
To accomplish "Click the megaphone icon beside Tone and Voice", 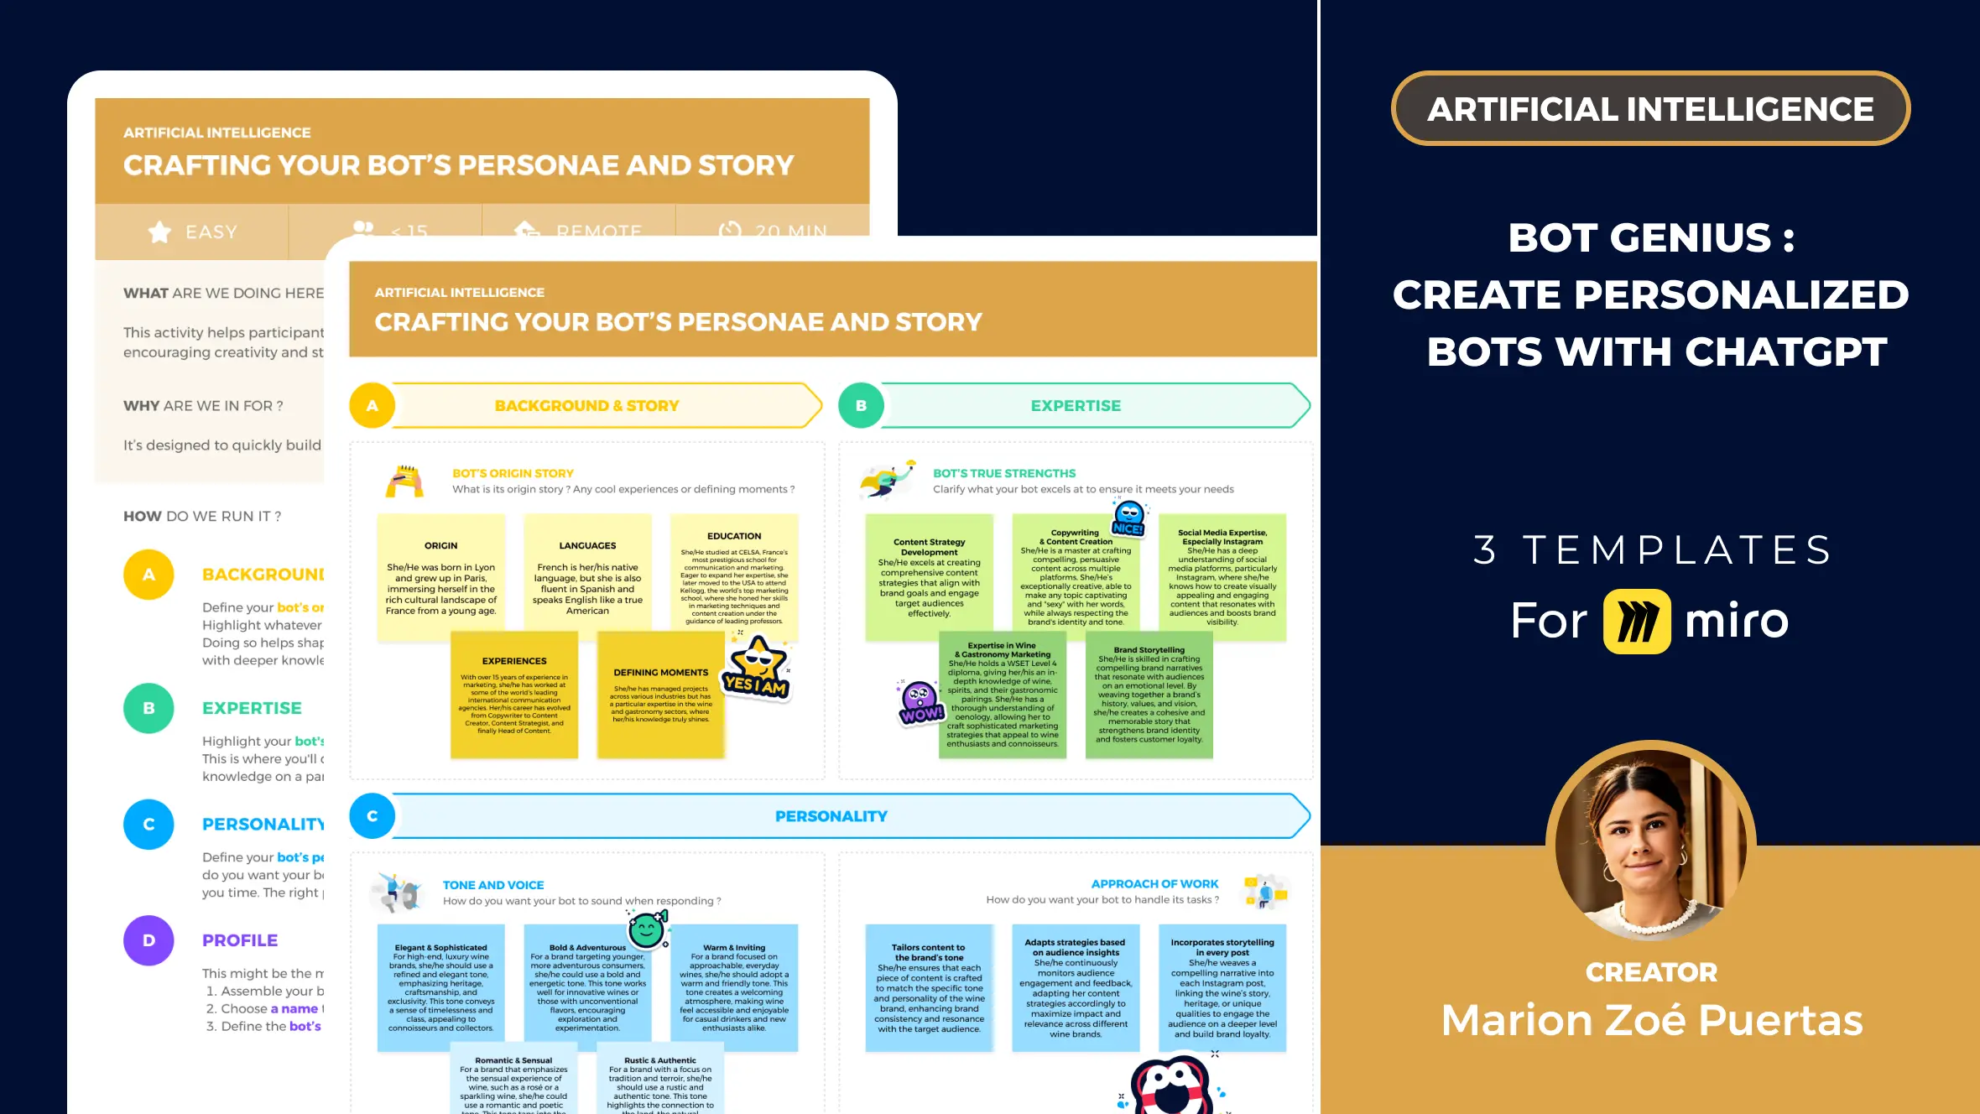I will (399, 893).
